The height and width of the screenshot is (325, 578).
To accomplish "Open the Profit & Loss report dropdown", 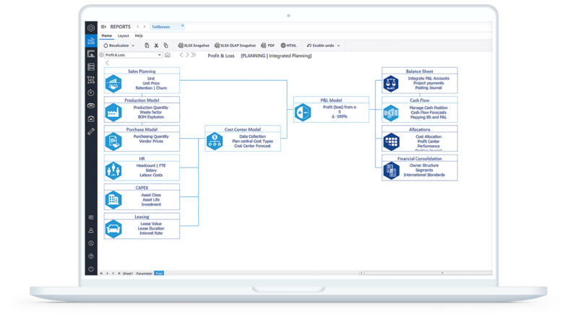I will click(x=130, y=55).
